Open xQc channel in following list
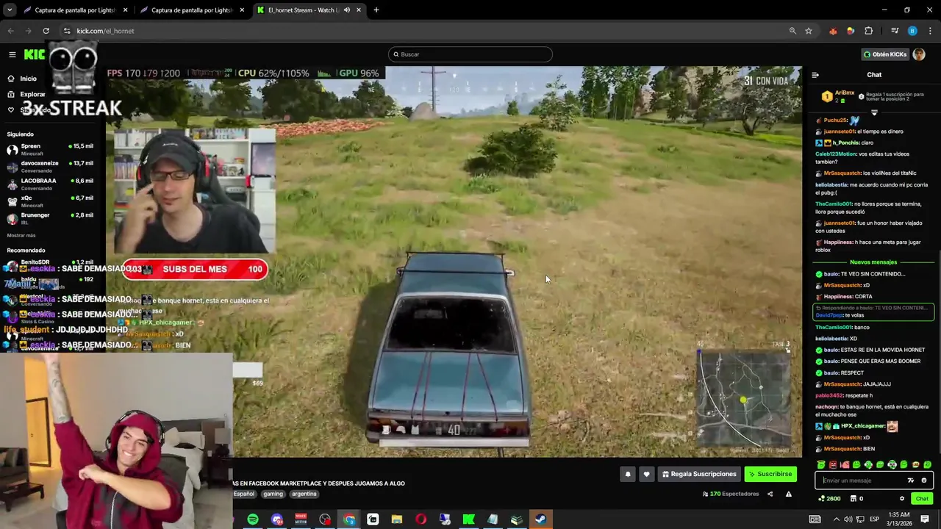941x529 pixels. click(x=50, y=201)
